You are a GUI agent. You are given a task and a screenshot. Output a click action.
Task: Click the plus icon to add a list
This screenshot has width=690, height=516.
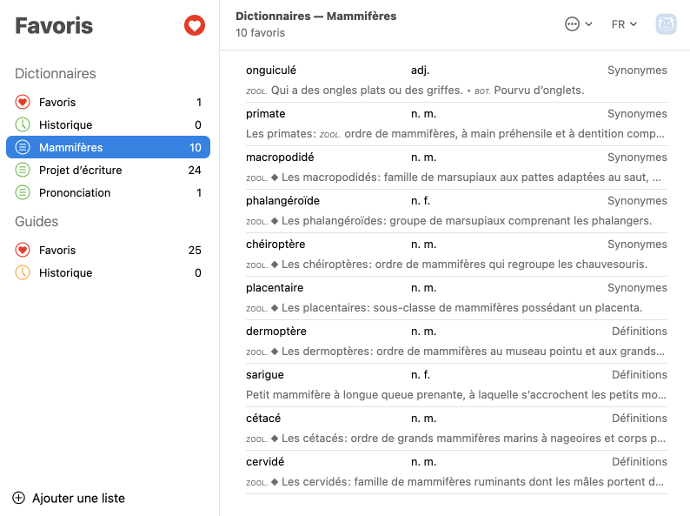[x=19, y=499]
